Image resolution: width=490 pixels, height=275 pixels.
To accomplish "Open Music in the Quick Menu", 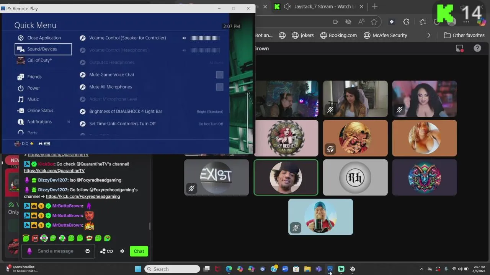I will 33,99.
